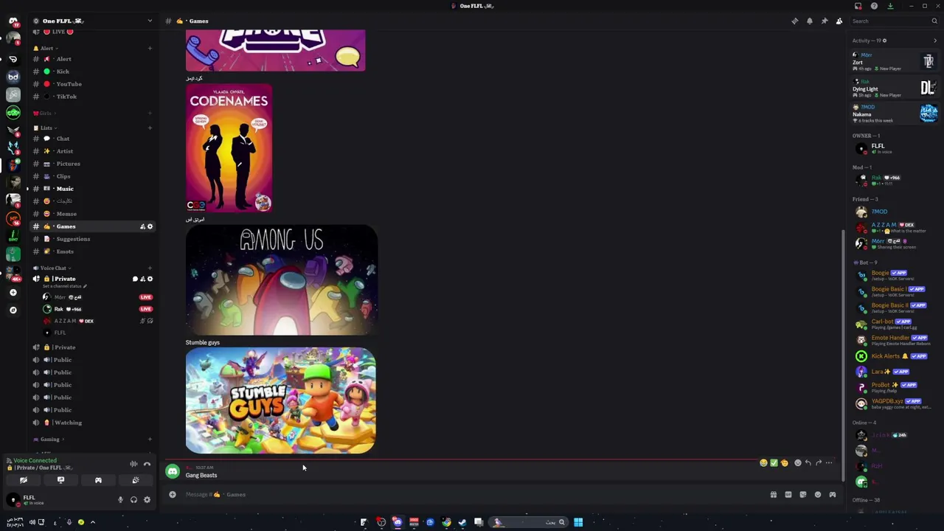This screenshot has height=531, width=944.
Task: Open the gift icon in message bar
Action: coord(773,494)
